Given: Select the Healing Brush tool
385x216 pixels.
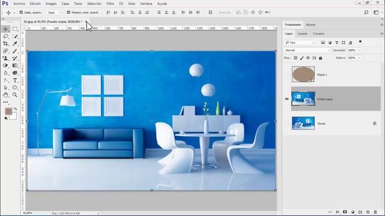Looking at the screenshot, I should [5, 51].
